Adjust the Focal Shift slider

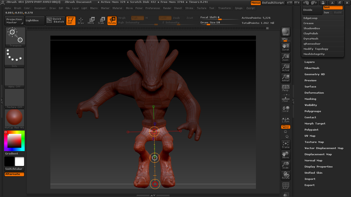click(220, 18)
